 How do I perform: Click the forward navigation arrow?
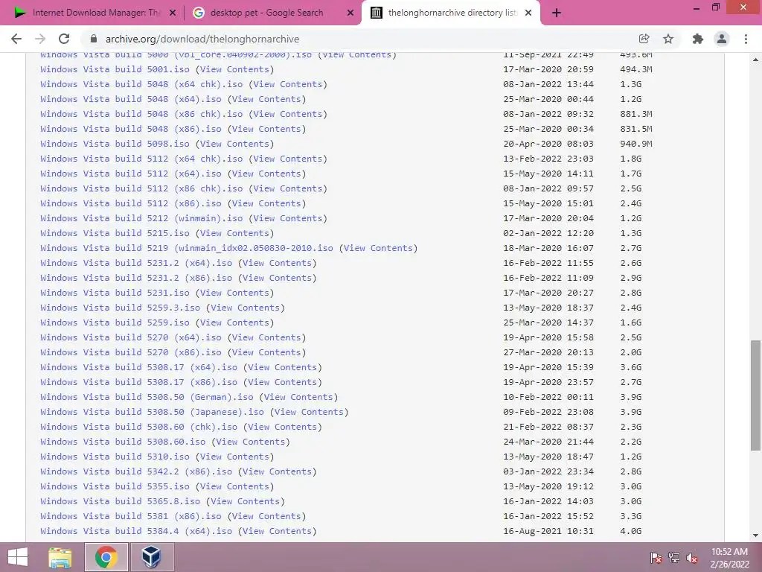tap(40, 39)
